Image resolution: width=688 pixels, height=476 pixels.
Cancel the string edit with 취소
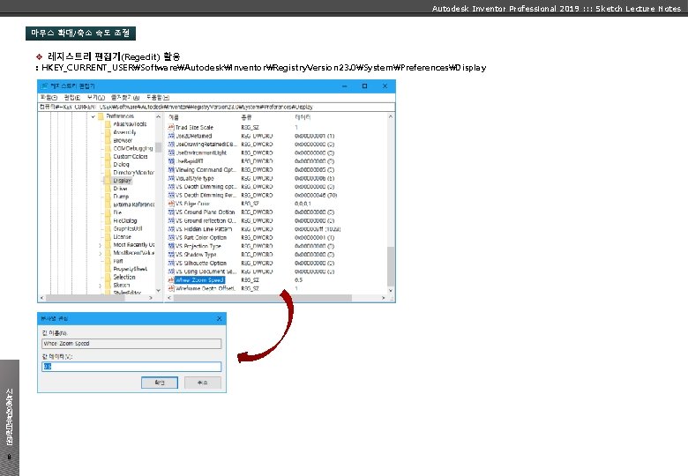202,383
